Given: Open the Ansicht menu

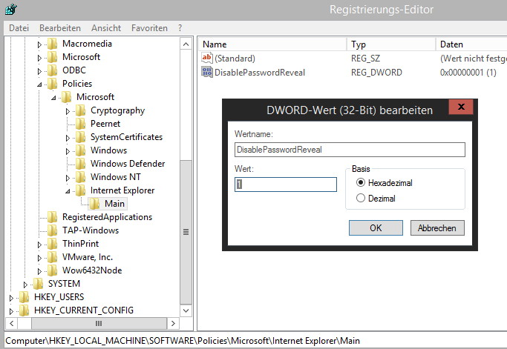Looking at the screenshot, I should [x=106, y=28].
